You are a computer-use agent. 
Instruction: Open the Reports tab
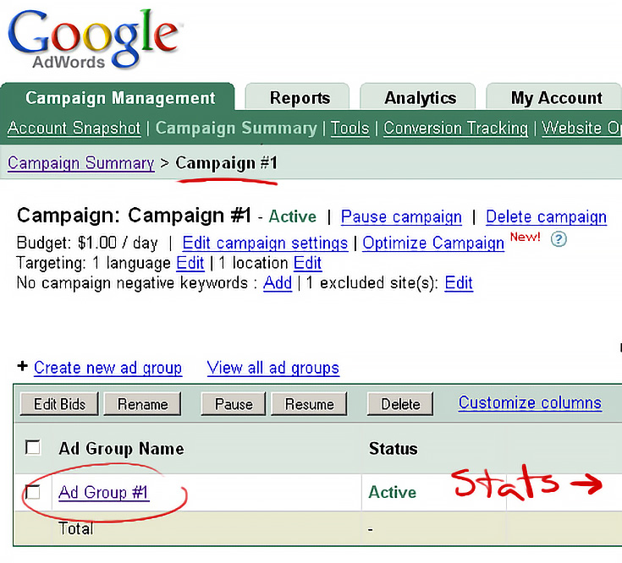point(300,98)
